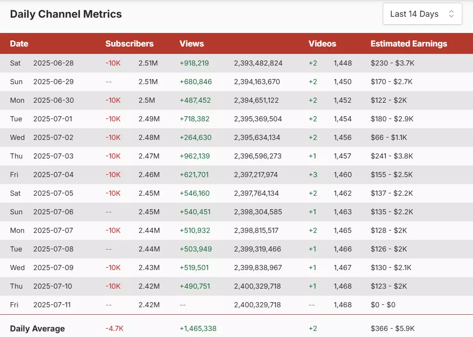Screen dimensions: 473x337
Task: Click the up-down chevron icon in the period selector
Action: pyautogui.click(x=451, y=14)
